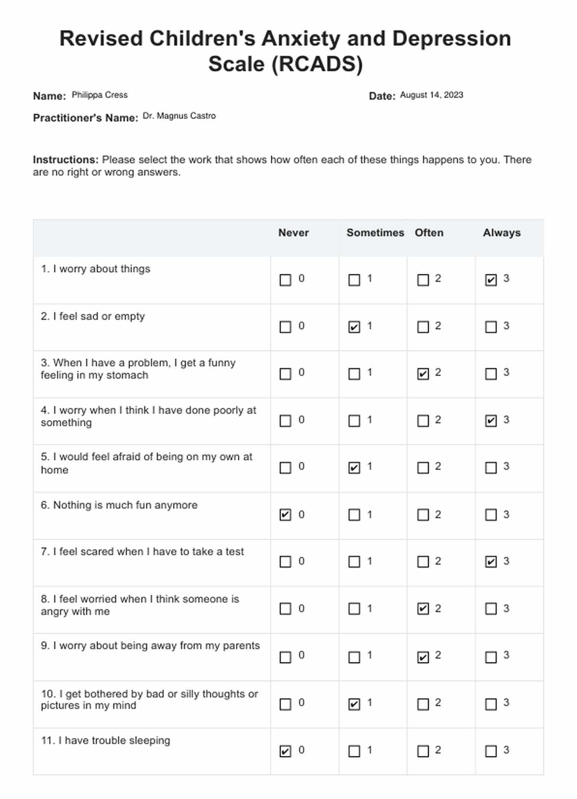Click the Name field 'Philippa Cress'

[x=100, y=95]
